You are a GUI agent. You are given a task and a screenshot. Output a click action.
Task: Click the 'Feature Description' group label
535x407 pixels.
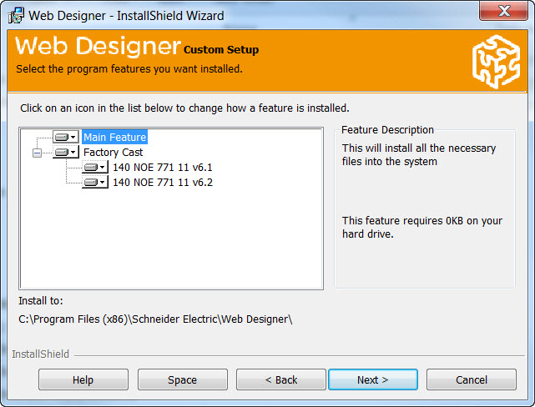click(x=387, y=130)
